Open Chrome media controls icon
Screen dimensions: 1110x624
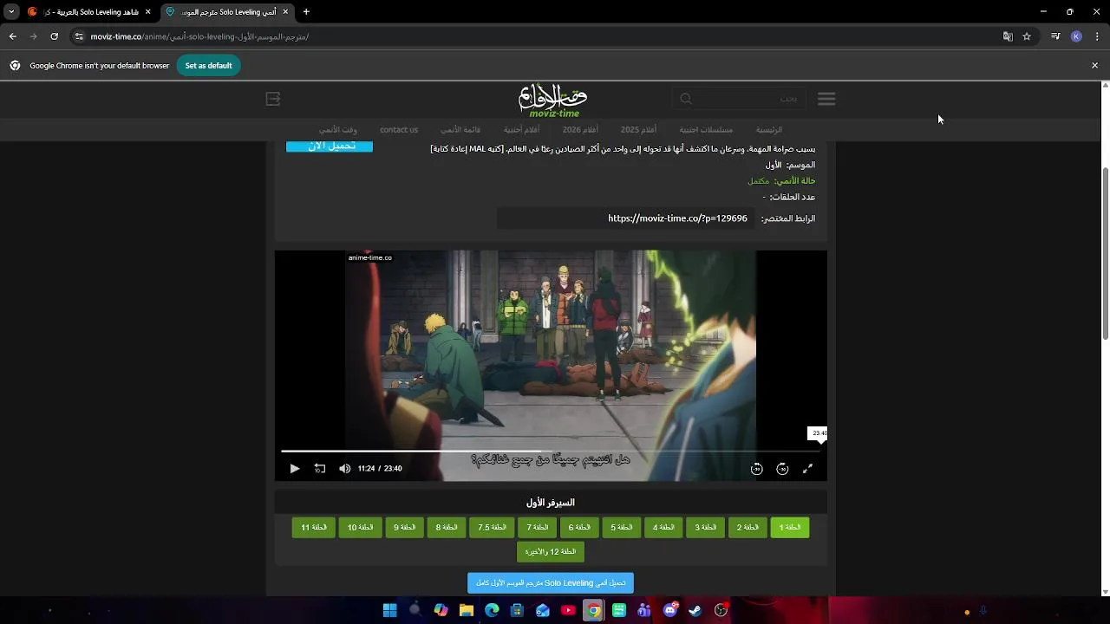pyautogui.click(x=1055, y=36)
